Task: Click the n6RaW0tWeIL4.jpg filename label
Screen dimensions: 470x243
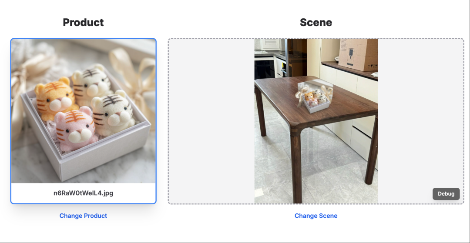Action: (83, 193)
